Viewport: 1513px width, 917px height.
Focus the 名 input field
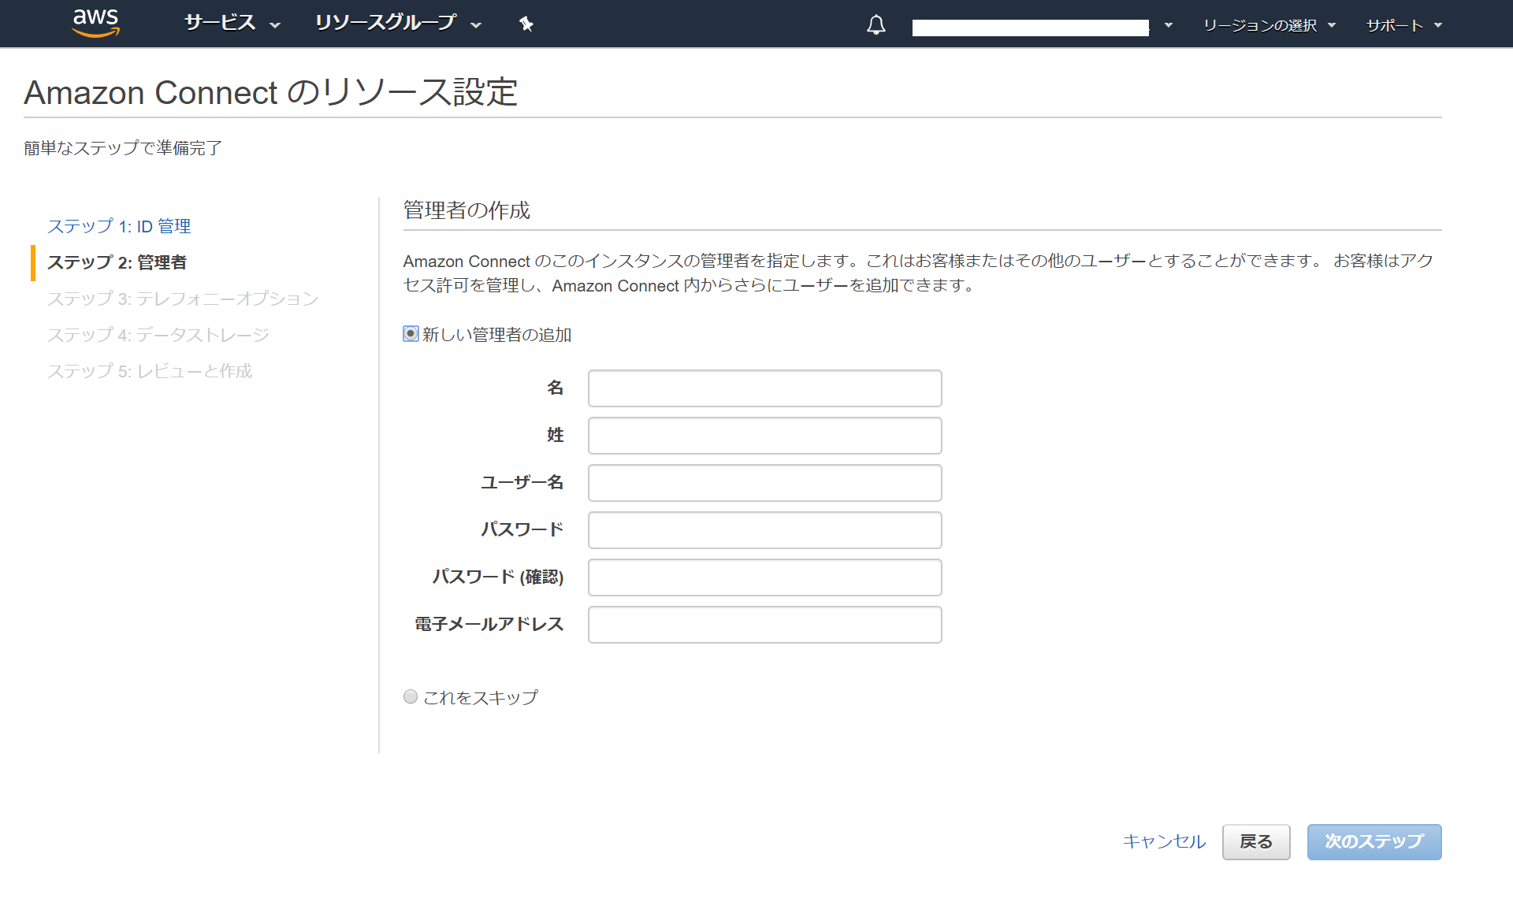pyautogui.click(x=764, y=388)
